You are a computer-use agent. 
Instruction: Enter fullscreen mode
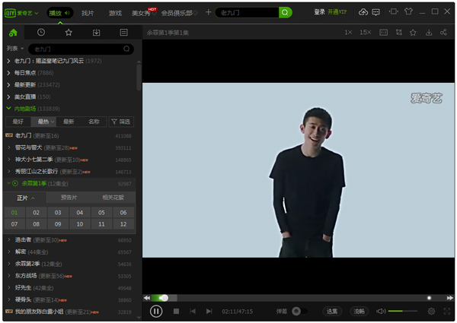tap(447, 312)
